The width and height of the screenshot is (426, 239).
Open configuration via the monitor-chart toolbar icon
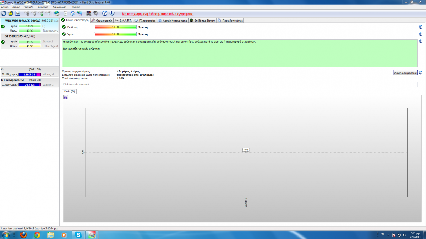tap(89, 13)
